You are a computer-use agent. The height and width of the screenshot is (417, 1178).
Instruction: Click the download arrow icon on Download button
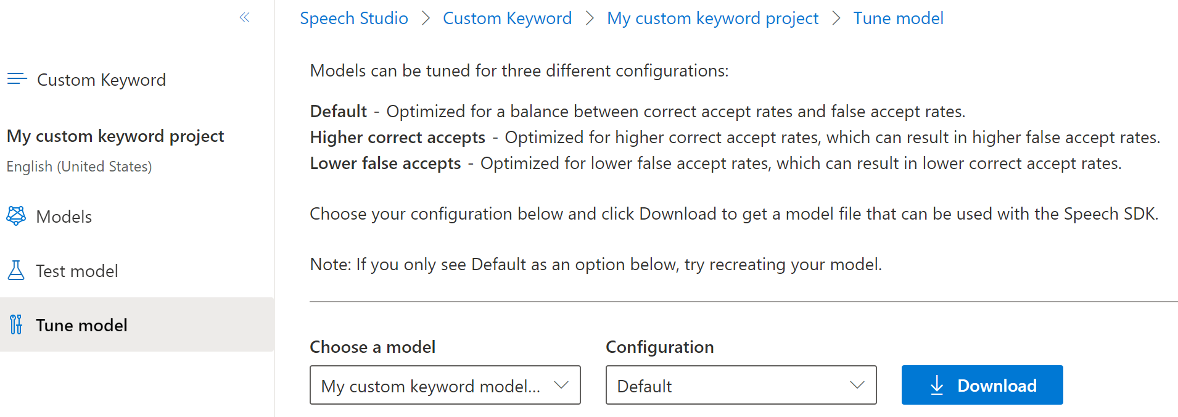point(937,385)
